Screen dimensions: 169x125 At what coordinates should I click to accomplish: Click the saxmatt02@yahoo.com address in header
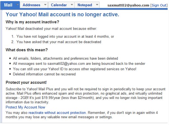tap(128, 5)
